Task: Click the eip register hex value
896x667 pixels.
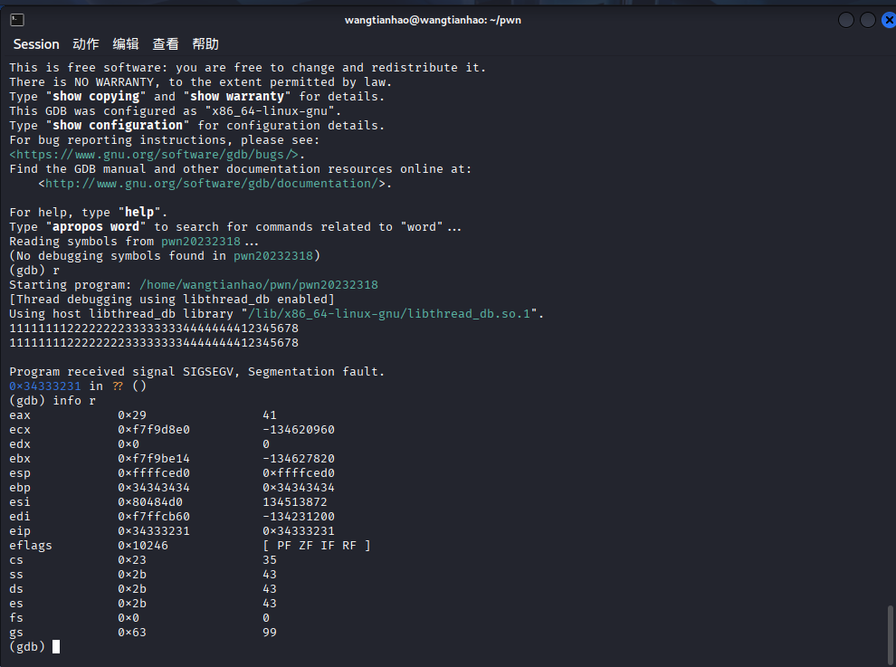Action: [x=154, y=531]
